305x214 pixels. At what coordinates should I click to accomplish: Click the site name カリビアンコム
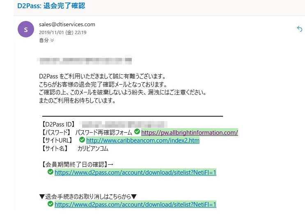[93, 149]
